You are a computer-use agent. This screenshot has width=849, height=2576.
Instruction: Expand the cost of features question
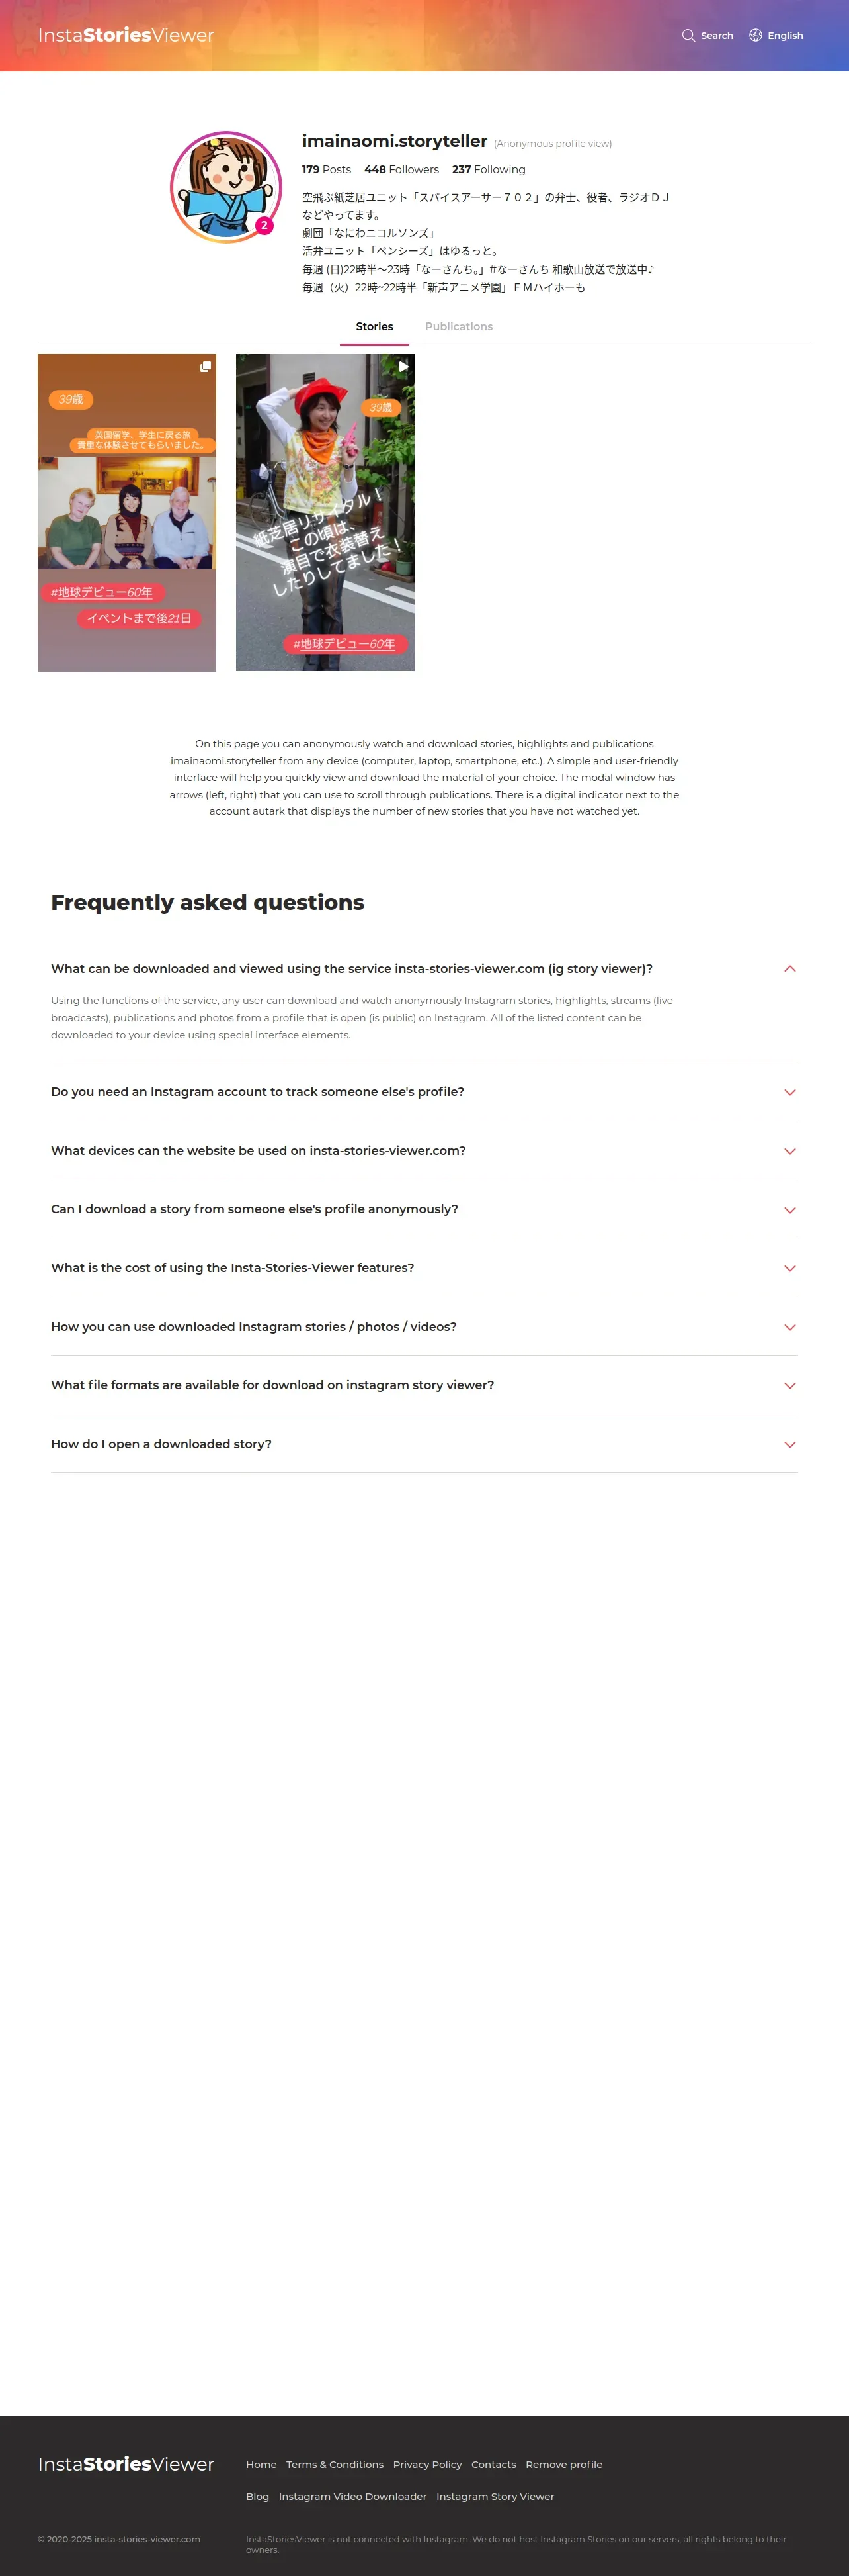[789, 1268]
